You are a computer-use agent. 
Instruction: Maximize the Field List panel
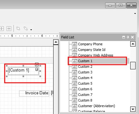pyautogui.click(x=124, y=37)
